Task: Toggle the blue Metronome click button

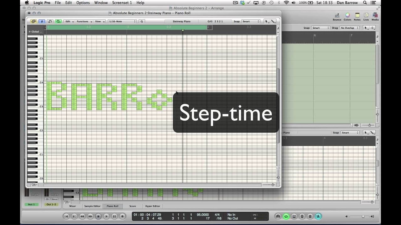Action: (318, 216)
